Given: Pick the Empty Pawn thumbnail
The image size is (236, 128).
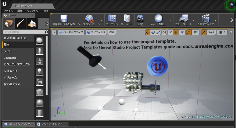Looking at the screenshot, I should coord(40,61).
